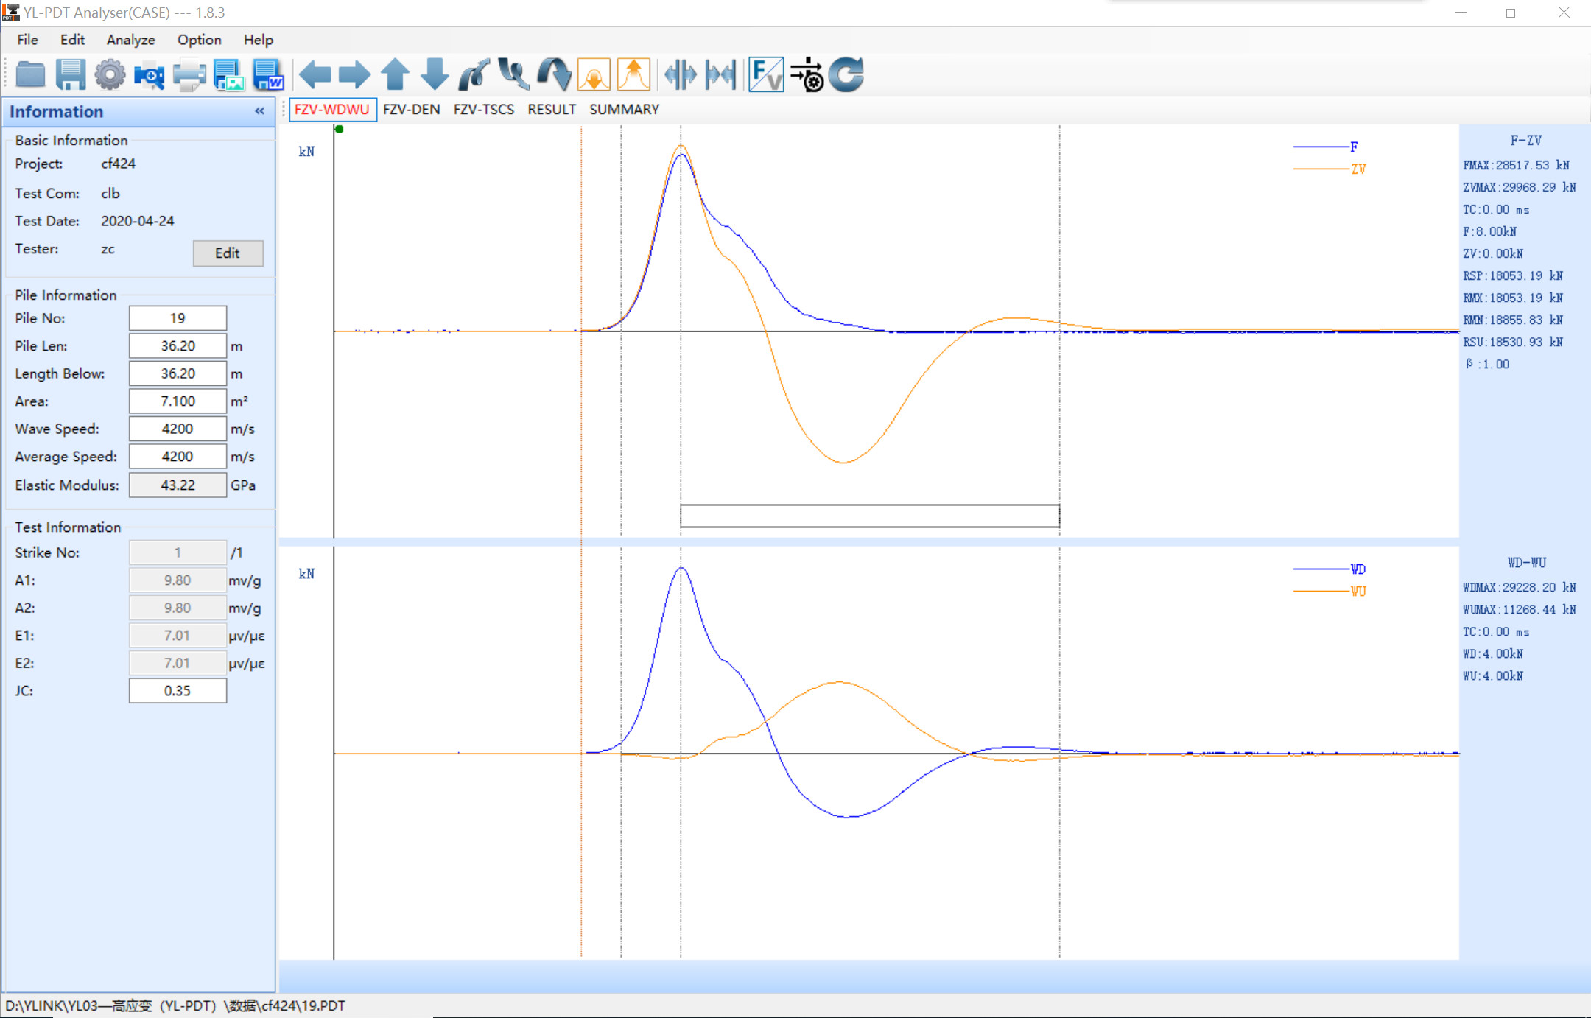Collapse the Information panel
Viewport: 1591px width, 1018px height.
(x=259, y=111)
